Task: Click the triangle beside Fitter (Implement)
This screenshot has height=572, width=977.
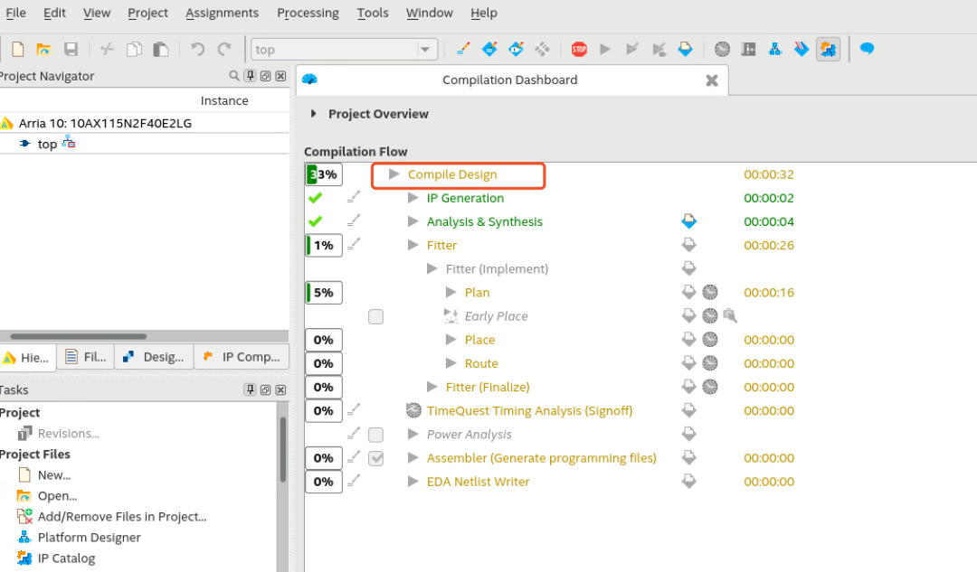Action: (432, 269)
